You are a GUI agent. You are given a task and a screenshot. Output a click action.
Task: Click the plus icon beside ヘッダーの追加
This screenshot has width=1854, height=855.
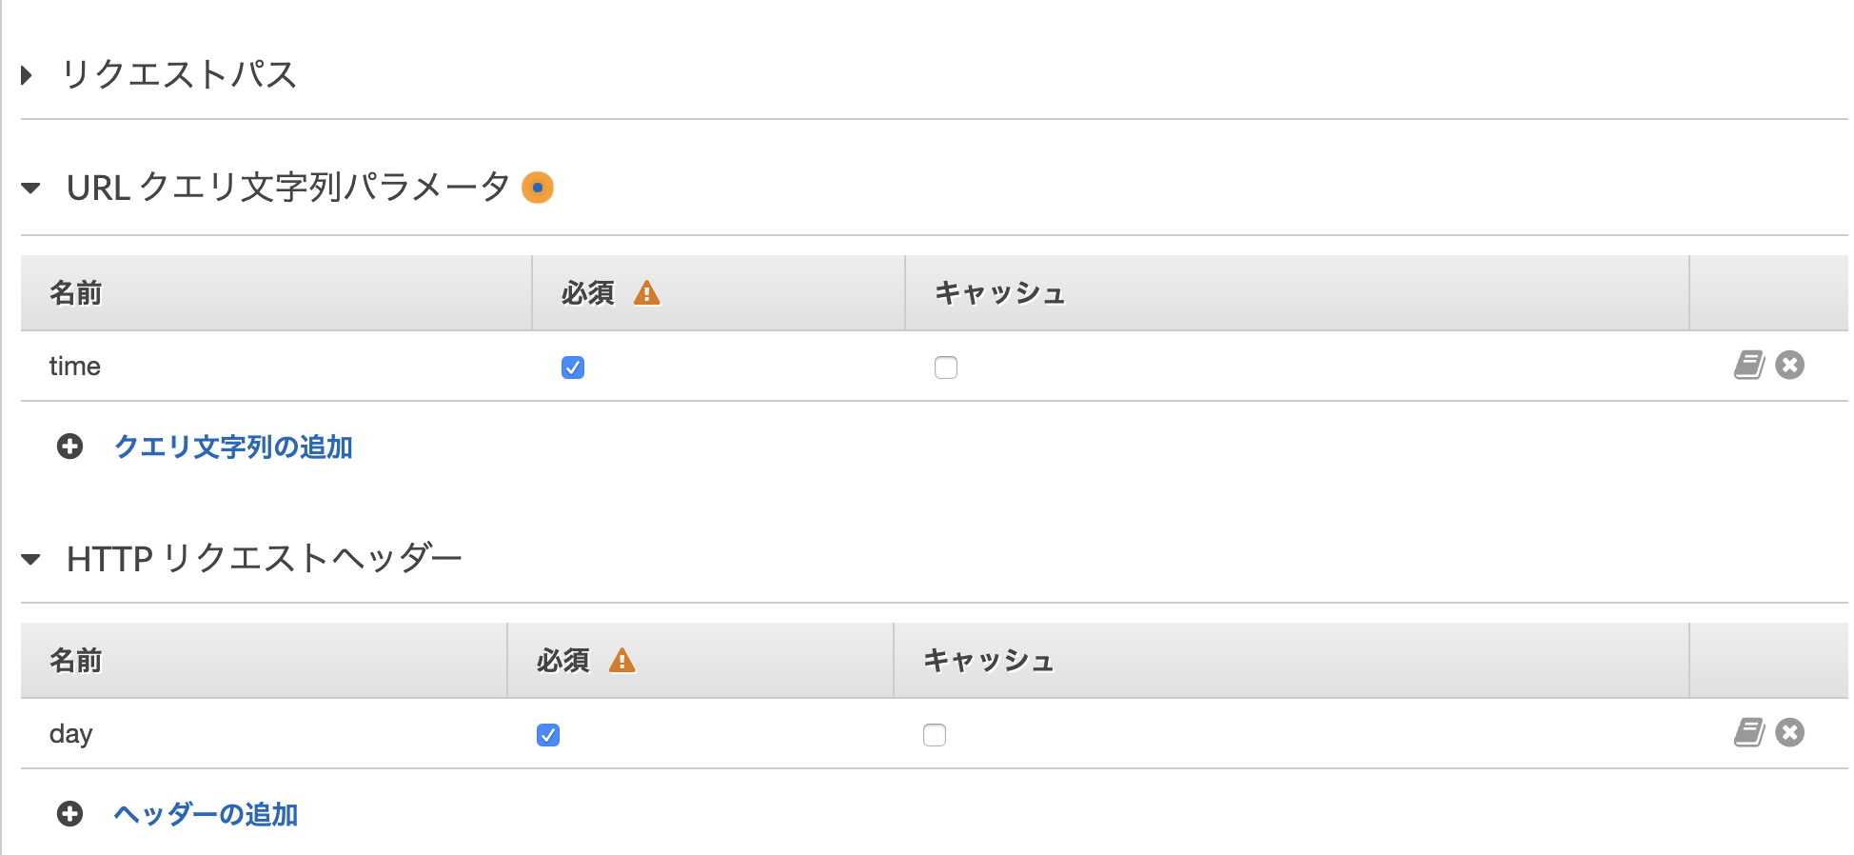pyautogui.click(x=69, y=814)
